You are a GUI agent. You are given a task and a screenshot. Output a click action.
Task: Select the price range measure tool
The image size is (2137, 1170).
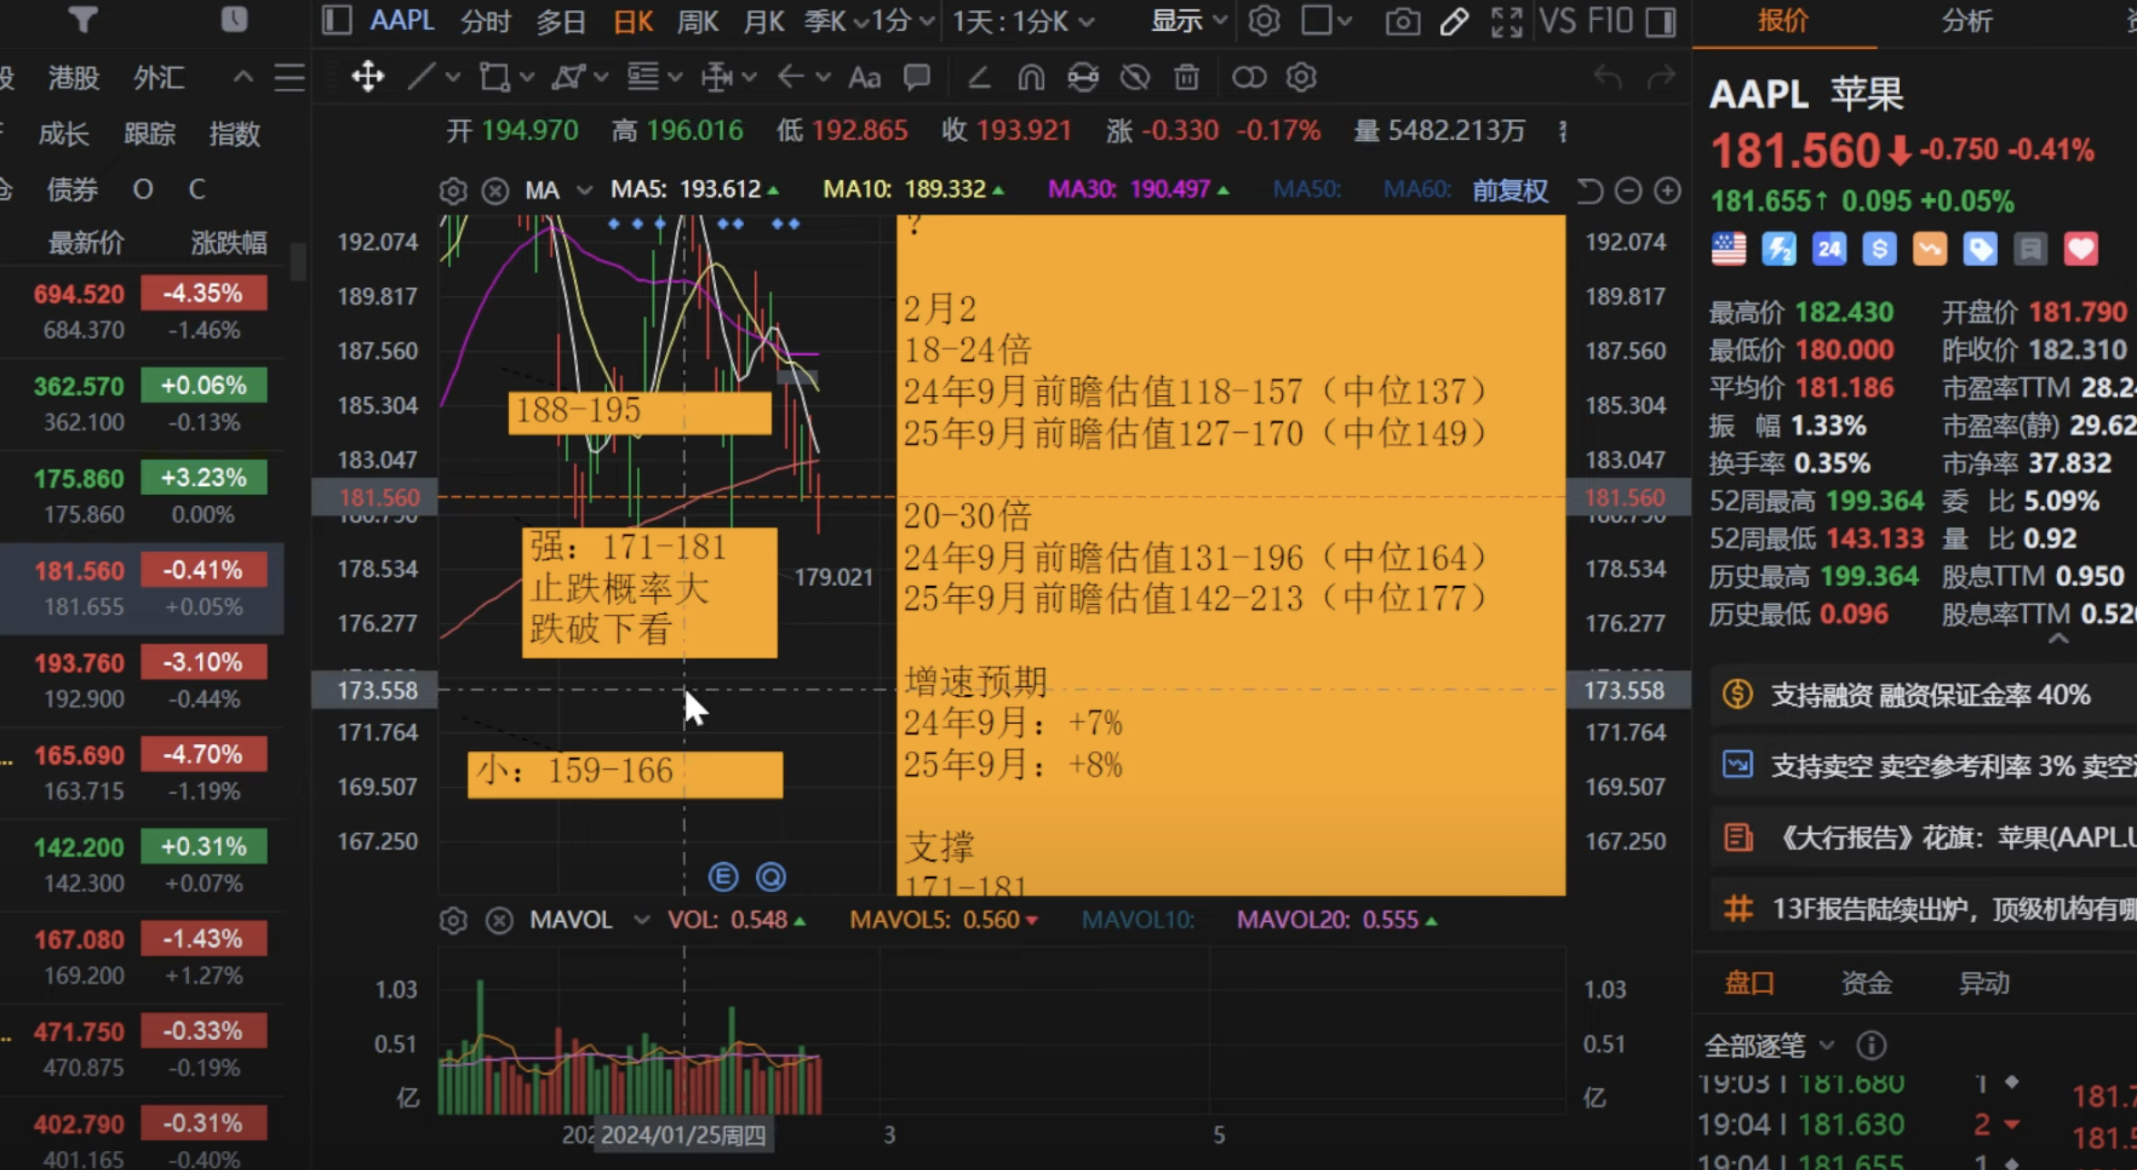click(717, 77)
